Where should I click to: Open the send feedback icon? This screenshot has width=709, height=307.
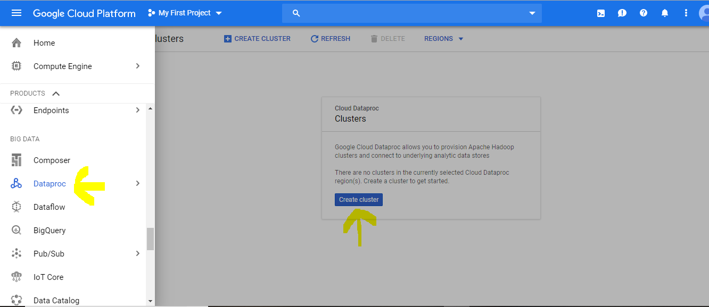(622, 13)
